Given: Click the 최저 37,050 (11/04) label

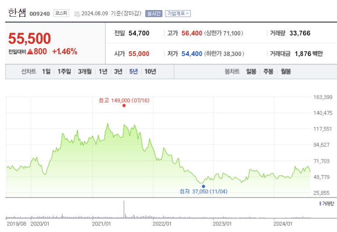Looking at the screenshot, I should 204,191.
